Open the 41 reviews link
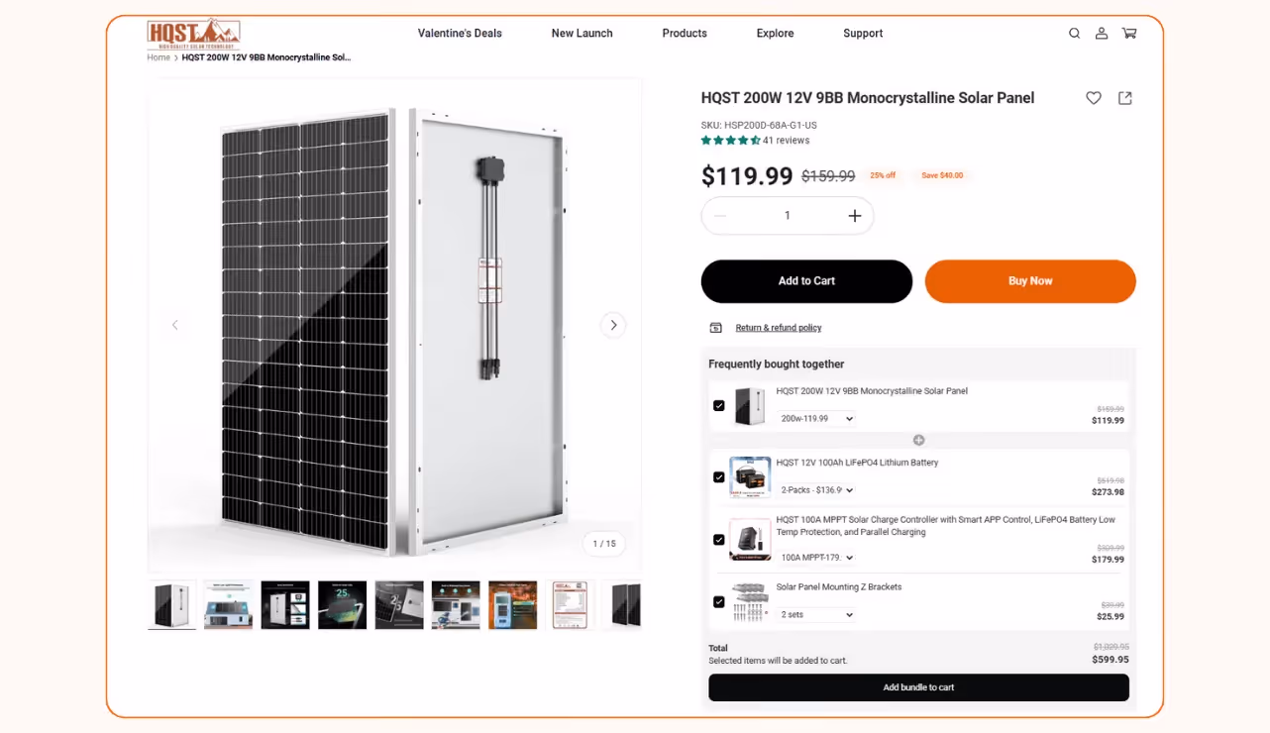Viewport: 1270px width, 733px height. pyautogui.click(x=787, y=140)
